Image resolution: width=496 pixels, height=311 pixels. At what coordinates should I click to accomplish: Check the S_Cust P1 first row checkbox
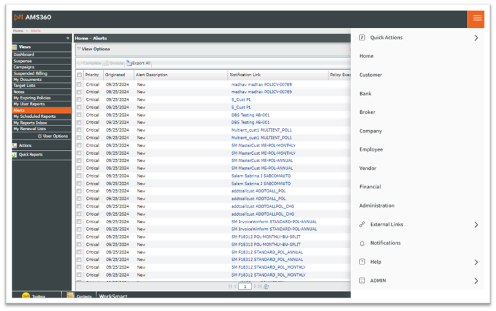(80, 99)
